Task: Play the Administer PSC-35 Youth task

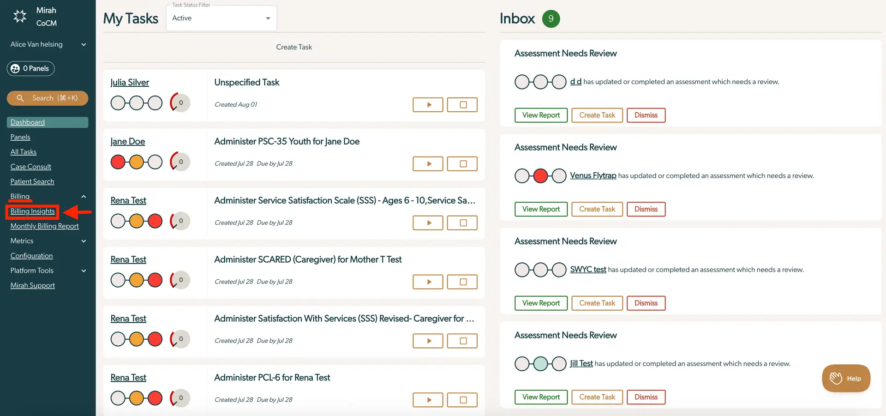Action: click(x=427, y=163)
